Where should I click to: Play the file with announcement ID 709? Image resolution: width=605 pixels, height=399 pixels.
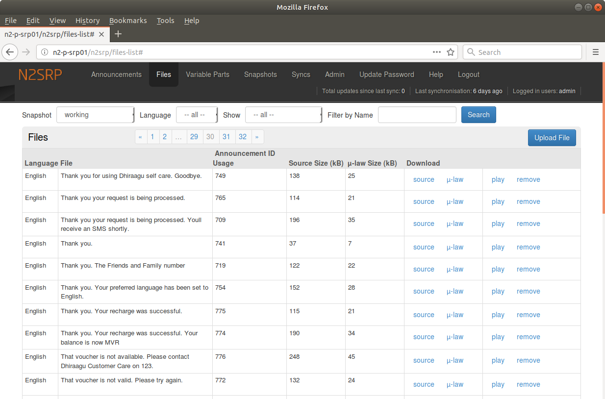tap(498, 224)
